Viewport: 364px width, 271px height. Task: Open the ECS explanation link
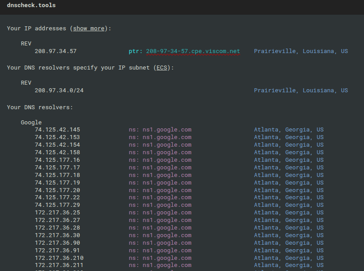point(162,67)
